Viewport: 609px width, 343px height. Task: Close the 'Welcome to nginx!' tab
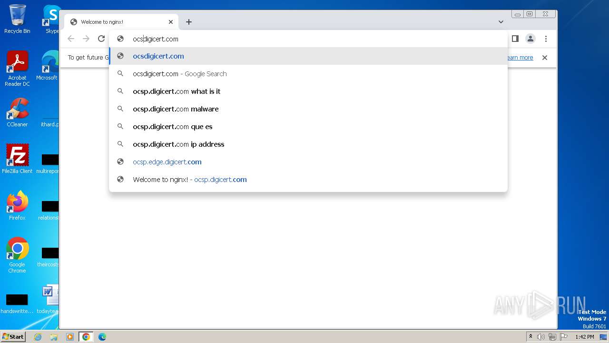pos(171,22)
